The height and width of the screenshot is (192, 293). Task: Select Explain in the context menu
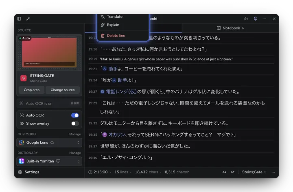[123, 25]
